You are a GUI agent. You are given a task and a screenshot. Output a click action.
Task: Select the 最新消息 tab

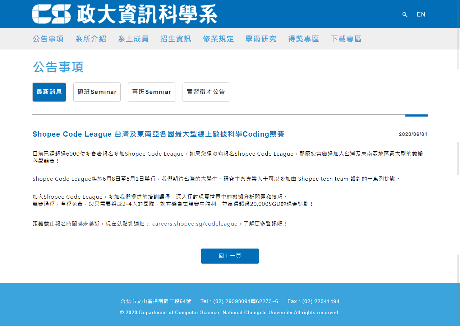[x=49, y=92]
